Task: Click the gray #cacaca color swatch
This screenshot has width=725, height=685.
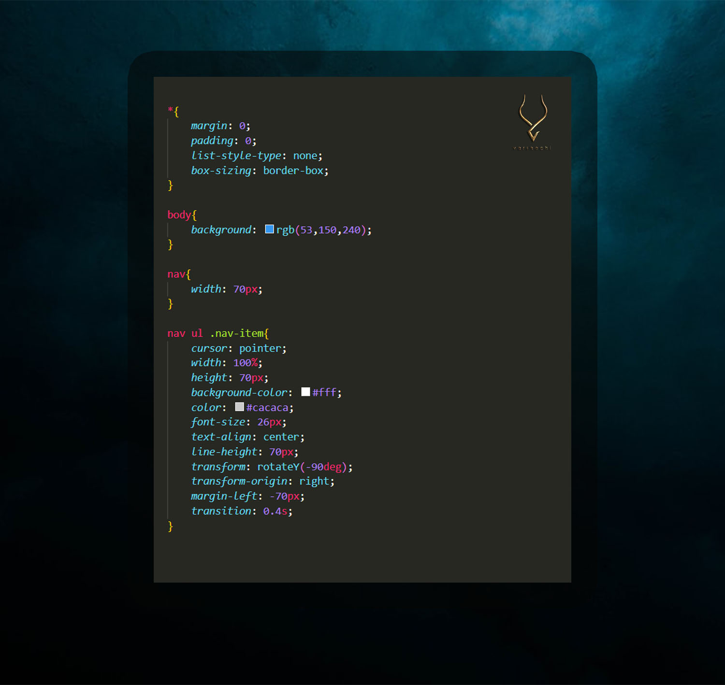Action: click(239, 407)
